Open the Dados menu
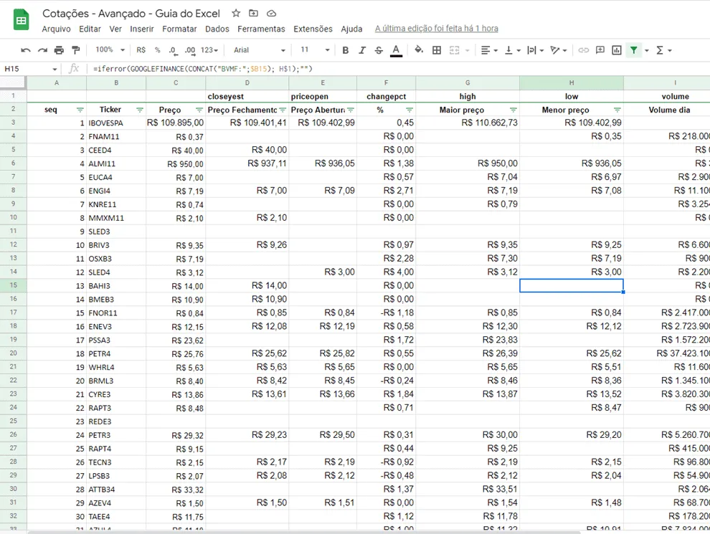Image resolution: width=710 pixels, height=534 pixels. pos(217,29)
